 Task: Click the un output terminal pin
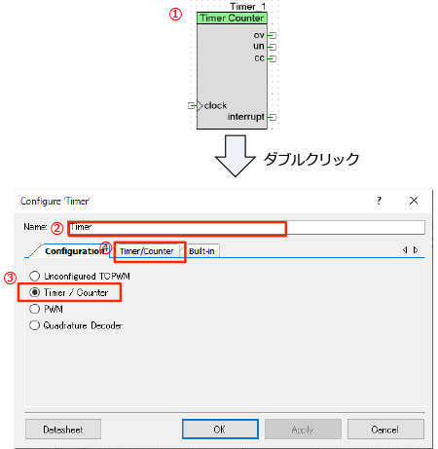[x=273, y=47]
